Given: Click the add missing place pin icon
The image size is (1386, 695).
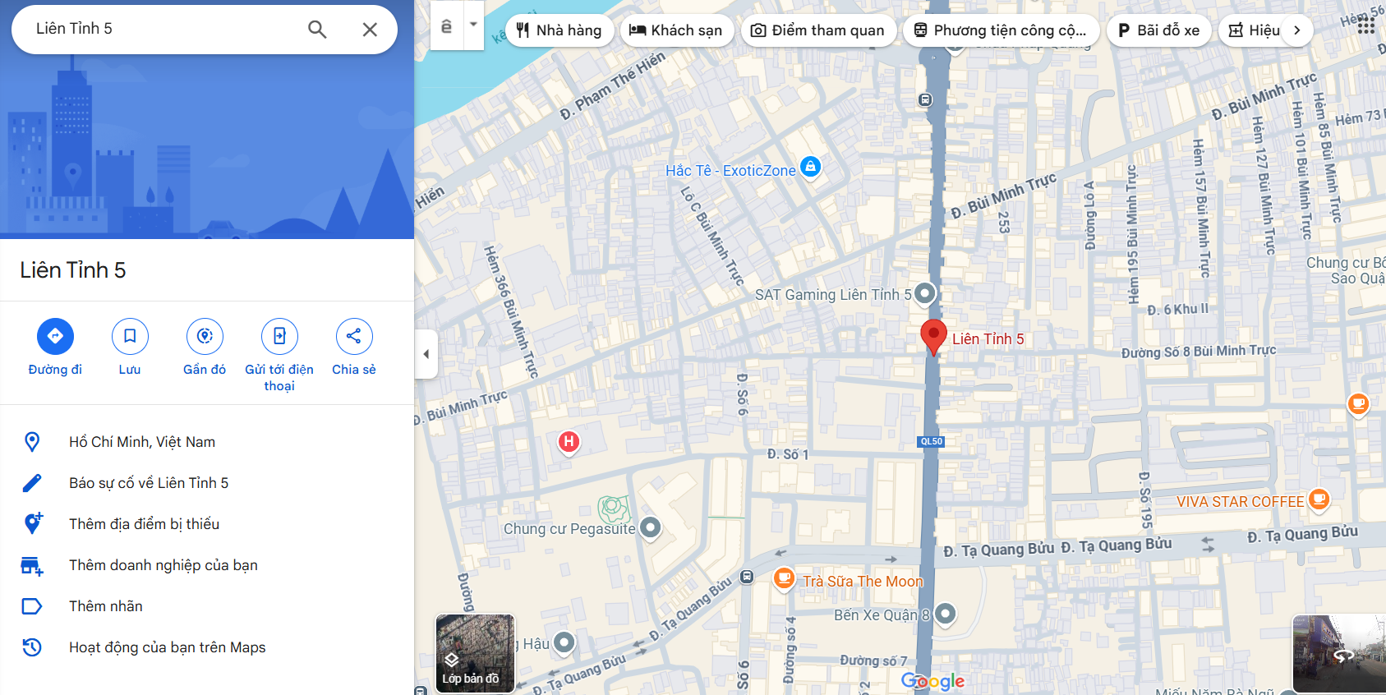Looking at the screenshot, I should coord(33,523).
